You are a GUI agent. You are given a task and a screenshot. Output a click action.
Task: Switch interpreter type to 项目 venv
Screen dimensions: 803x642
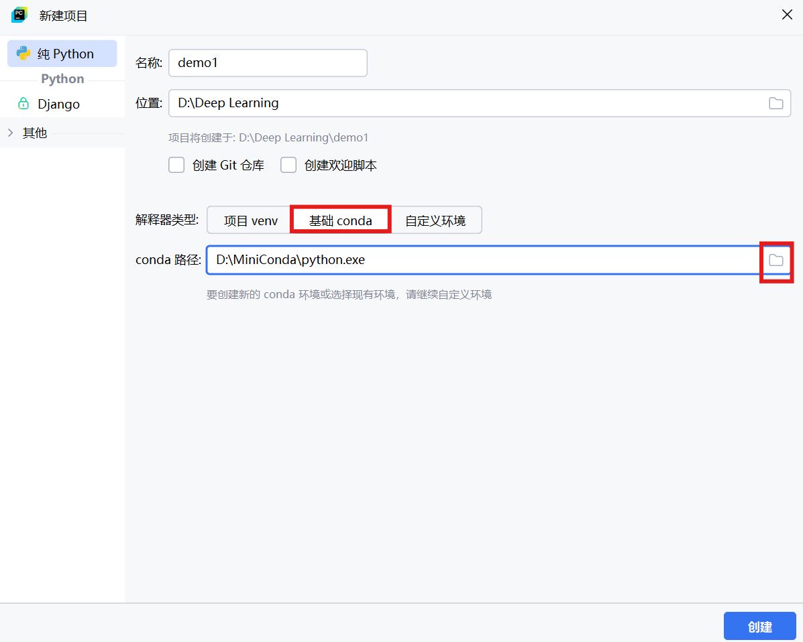(250, 220)
